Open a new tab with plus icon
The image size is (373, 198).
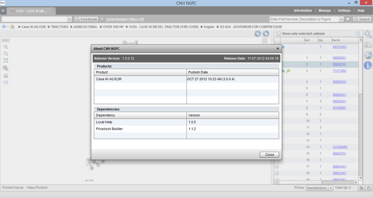point(3,11)
